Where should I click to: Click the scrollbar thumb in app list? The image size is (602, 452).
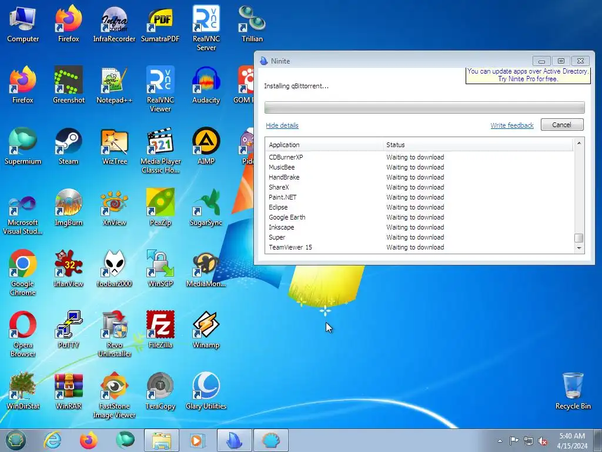point(579,238)
